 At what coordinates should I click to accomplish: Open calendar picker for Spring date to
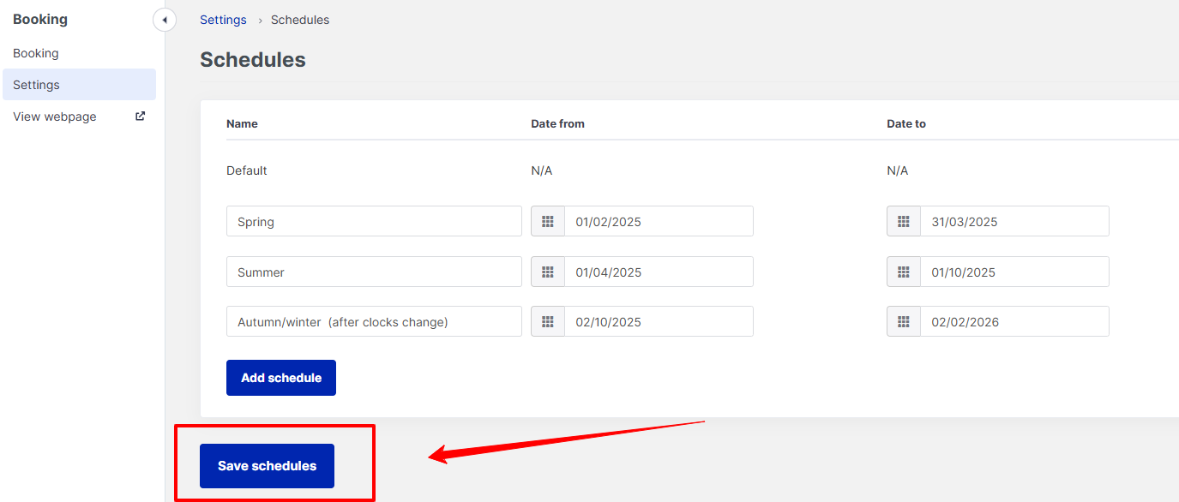[x=904, y=221]
